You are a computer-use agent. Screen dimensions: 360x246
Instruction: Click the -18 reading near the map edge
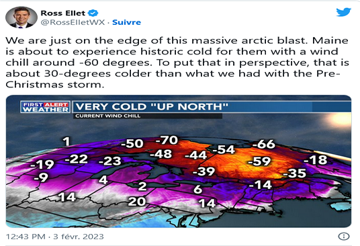(x=316, y=160)
